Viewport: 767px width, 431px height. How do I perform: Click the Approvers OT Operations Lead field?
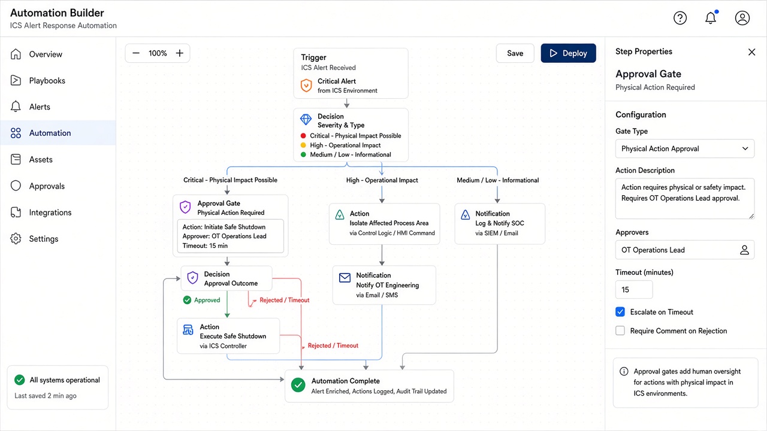(685, 250)
